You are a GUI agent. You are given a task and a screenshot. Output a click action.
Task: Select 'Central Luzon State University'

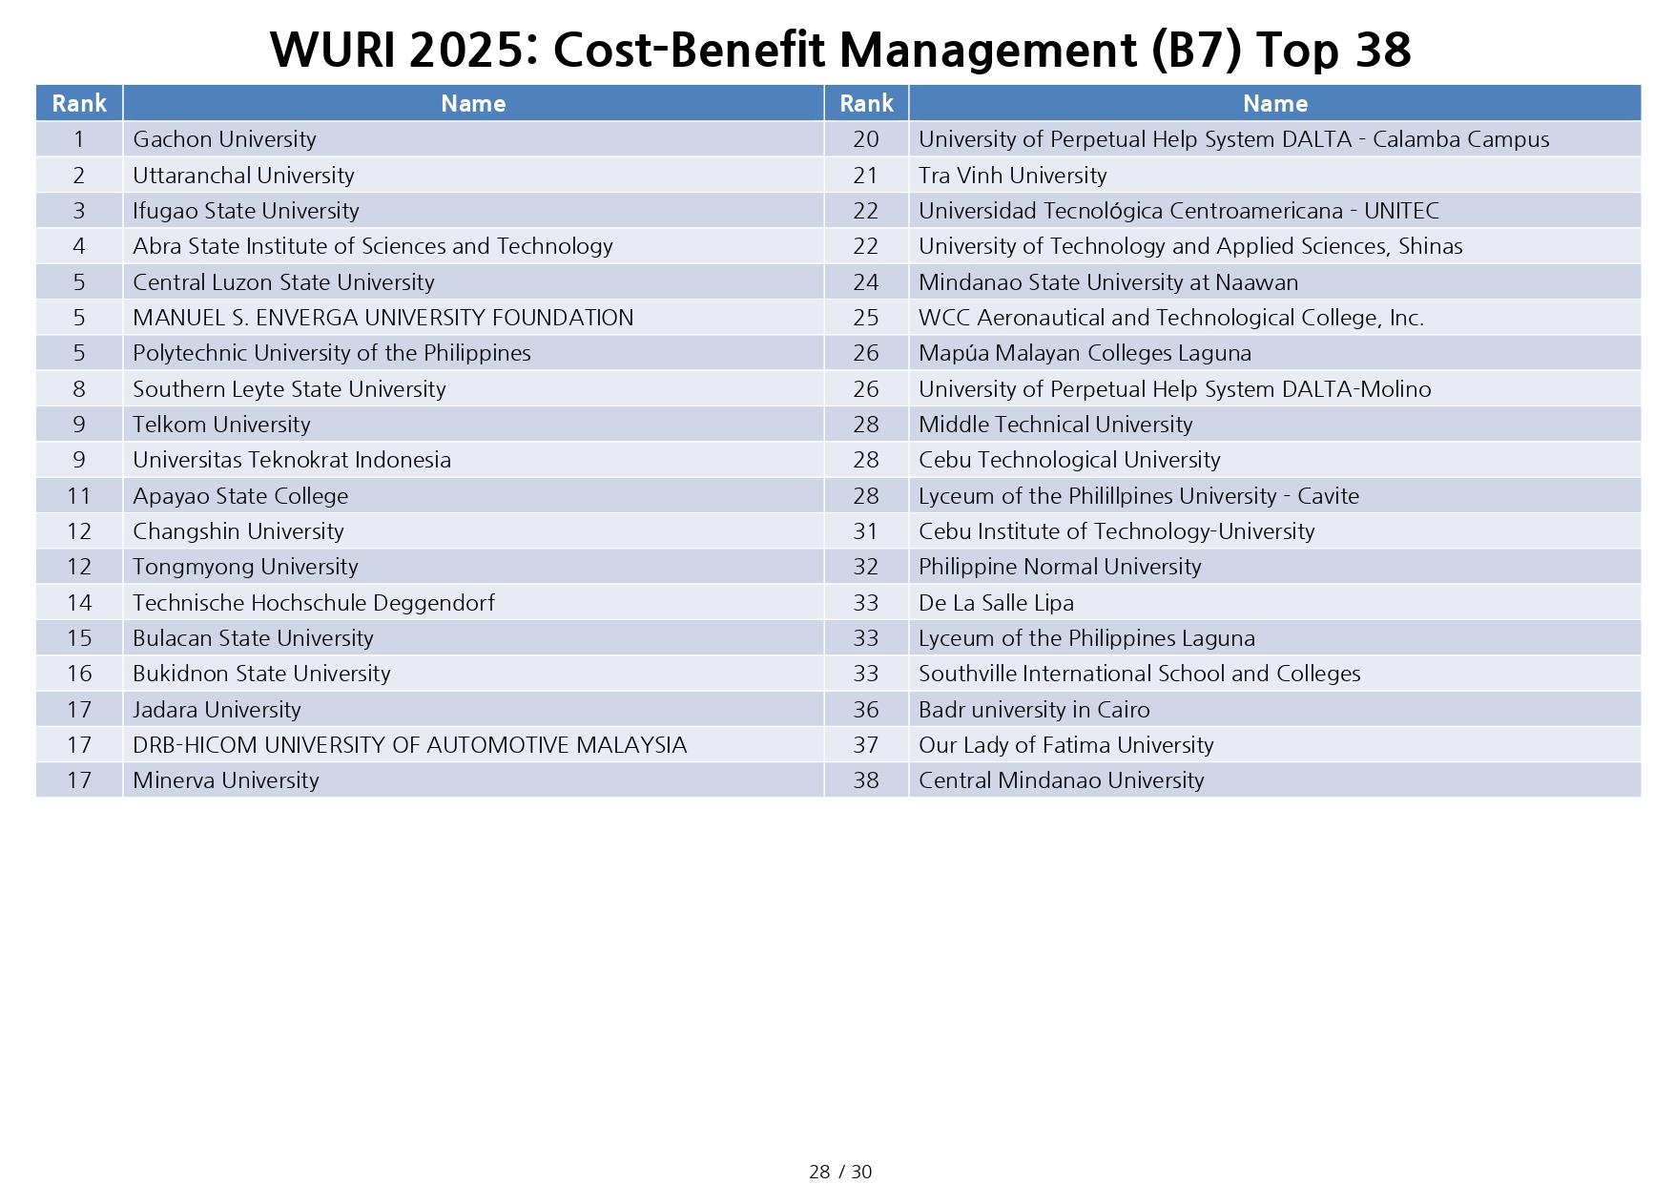coord(283,282)
